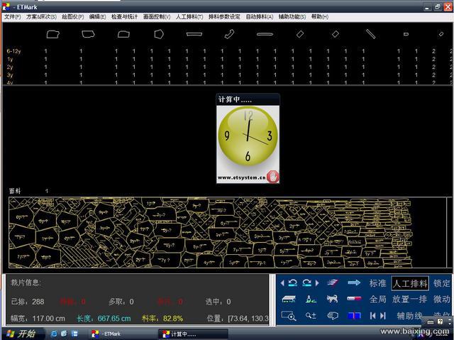
Task: Click the rotate clockwise icon
Action: point(307,283)
